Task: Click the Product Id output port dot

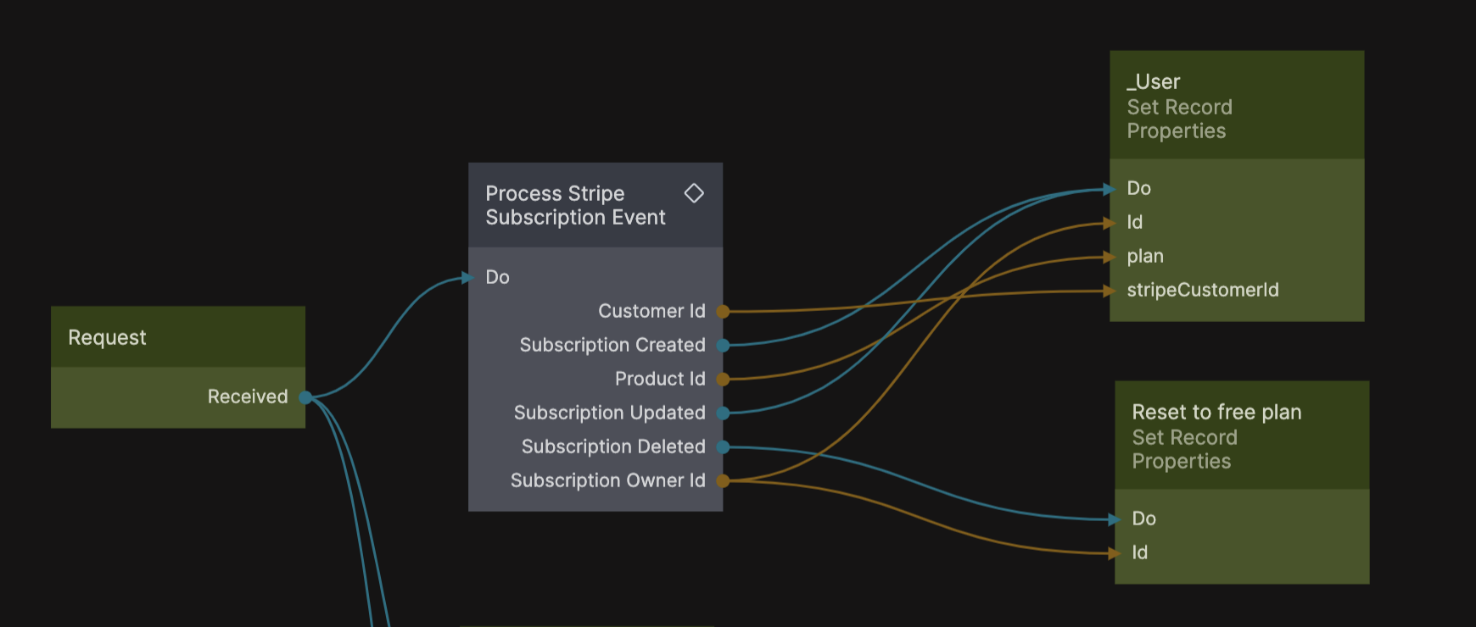Action: 723,379
